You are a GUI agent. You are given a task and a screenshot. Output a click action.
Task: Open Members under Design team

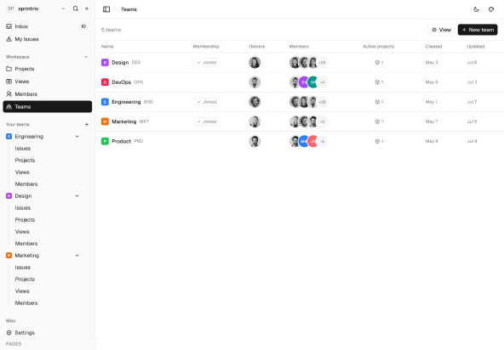click(26, 243)
